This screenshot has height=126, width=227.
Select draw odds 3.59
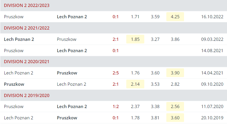tap(155, 17)
